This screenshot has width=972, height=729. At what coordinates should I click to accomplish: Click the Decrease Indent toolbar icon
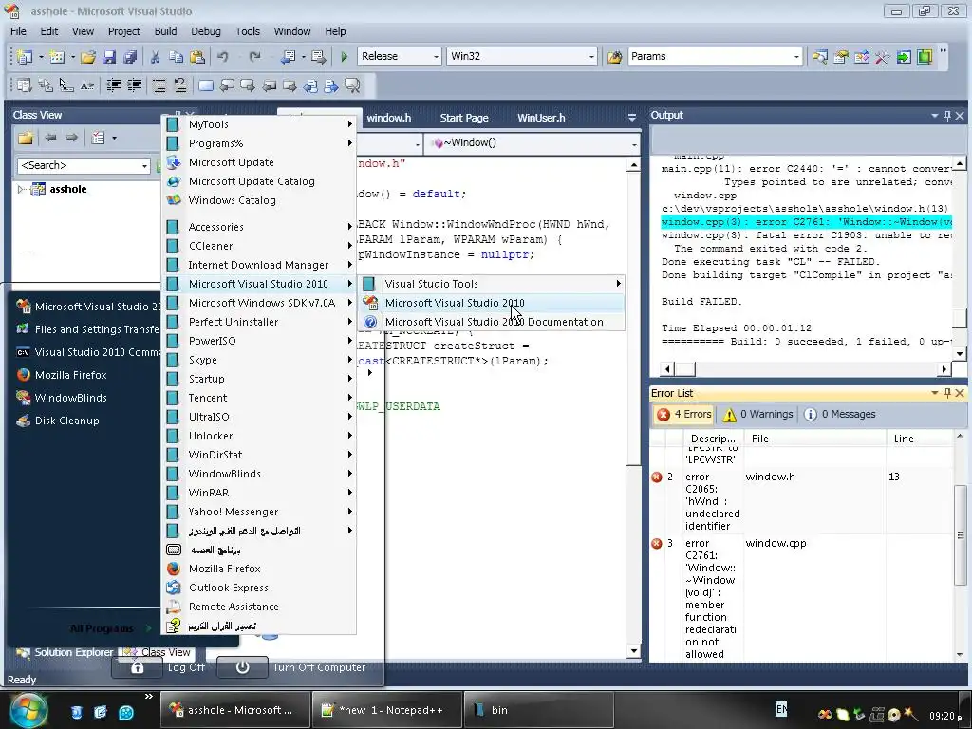pos(113,85)
